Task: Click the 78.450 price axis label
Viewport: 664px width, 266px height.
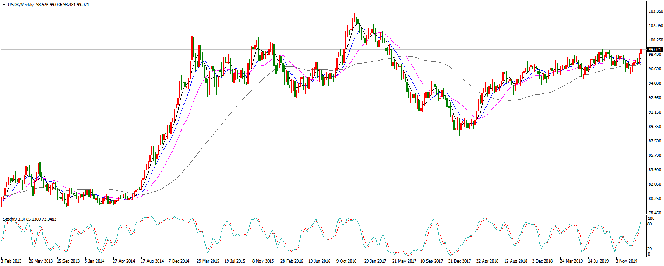Action: 654,213
